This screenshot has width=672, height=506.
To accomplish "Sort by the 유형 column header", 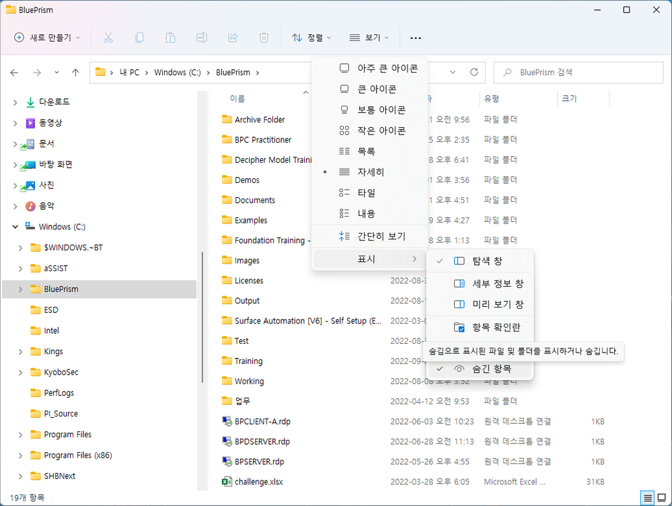I will pyautogui.click(x=492, y=99).
